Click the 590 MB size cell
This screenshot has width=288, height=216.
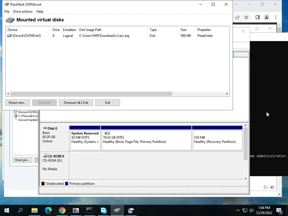pyautogui.click(x=186, y=36)
